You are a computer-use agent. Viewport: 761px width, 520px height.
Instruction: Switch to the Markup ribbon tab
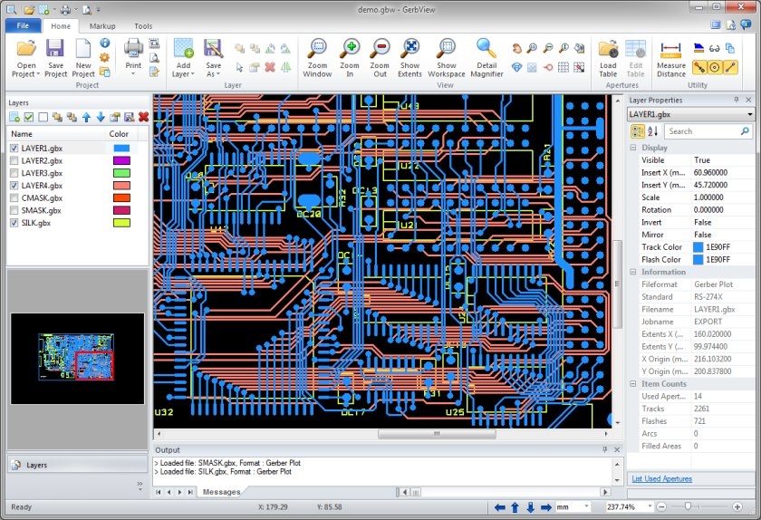102,26
